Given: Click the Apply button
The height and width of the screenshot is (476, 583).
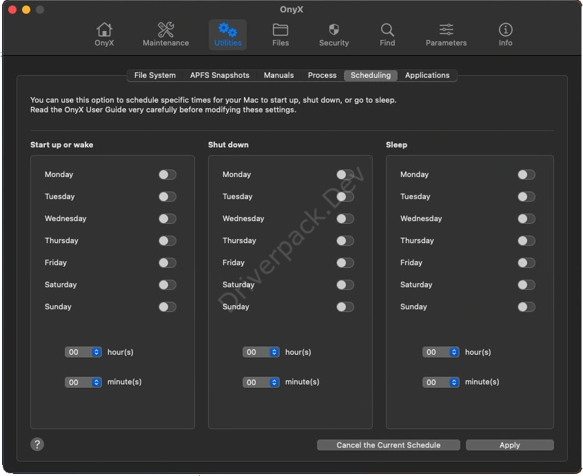Looking at the screenshot, I should pos(509,445).
